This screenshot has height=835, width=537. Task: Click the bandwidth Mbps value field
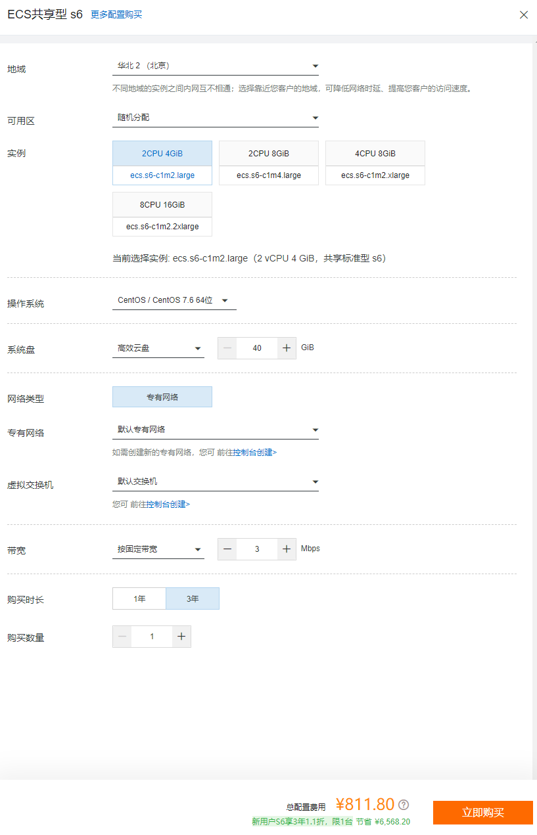click(257, 549)
